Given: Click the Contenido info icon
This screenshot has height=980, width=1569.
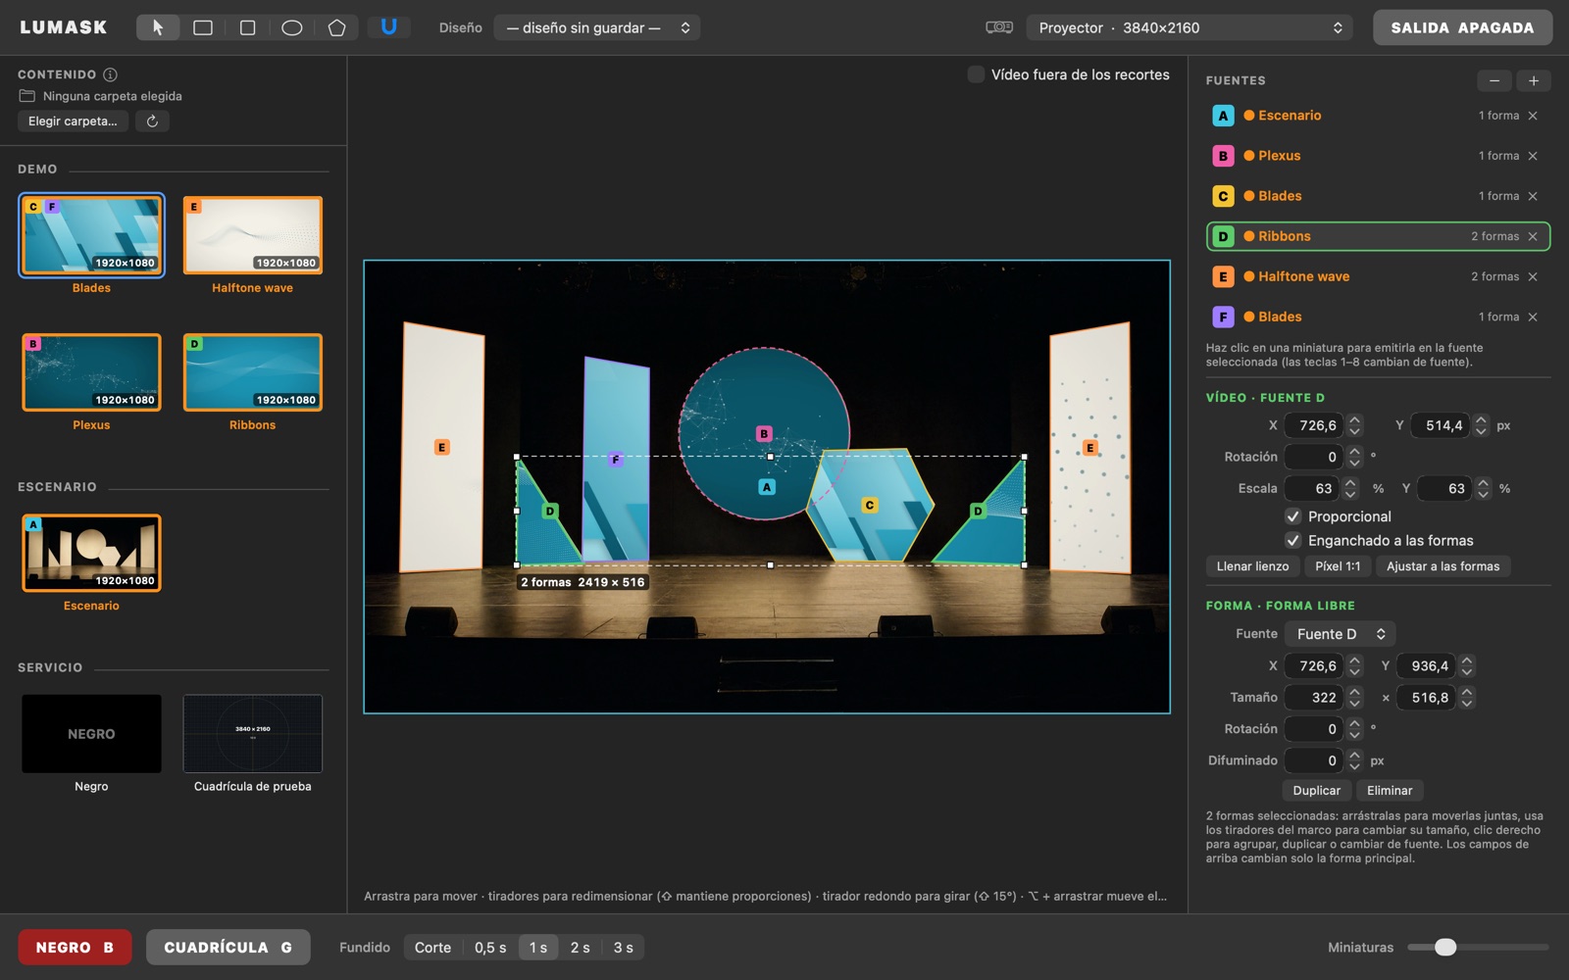Looking at the screenshot, I should (x=111, y=74).
